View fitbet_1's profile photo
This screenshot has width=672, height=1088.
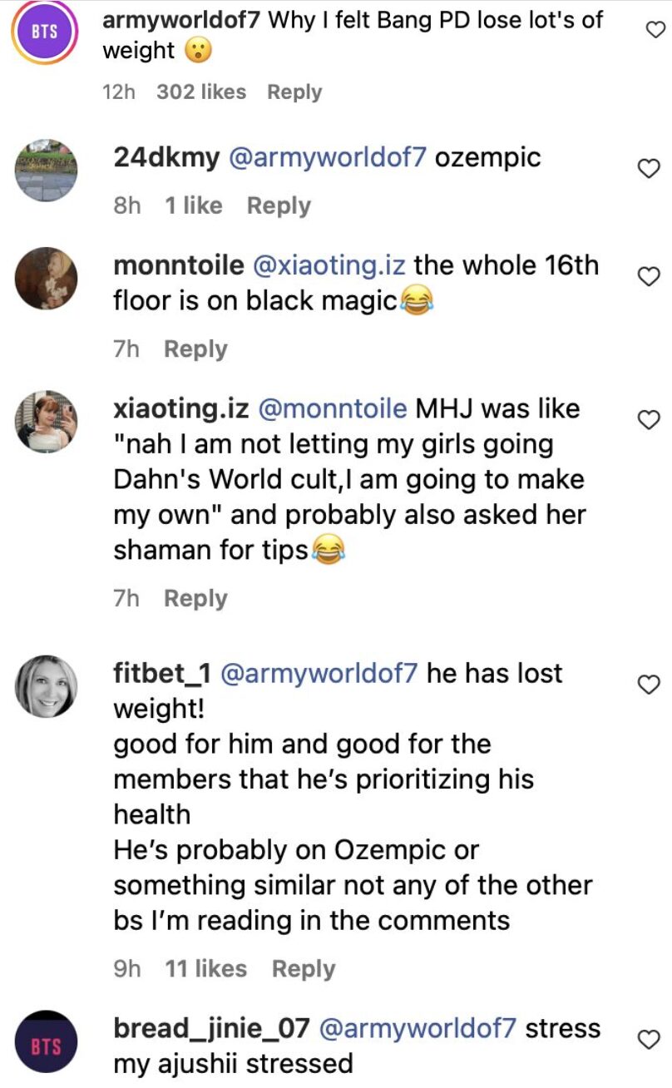pos(47,685)
